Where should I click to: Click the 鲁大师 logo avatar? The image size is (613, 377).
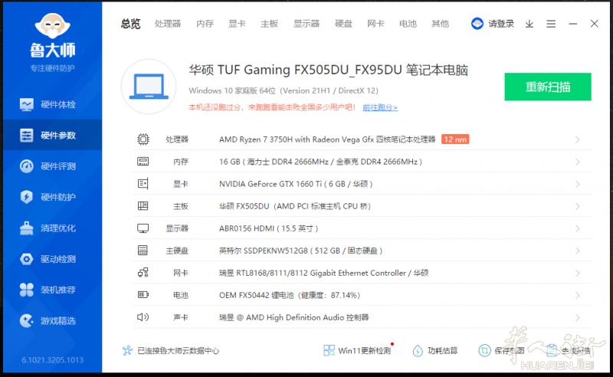pos(52,25)
